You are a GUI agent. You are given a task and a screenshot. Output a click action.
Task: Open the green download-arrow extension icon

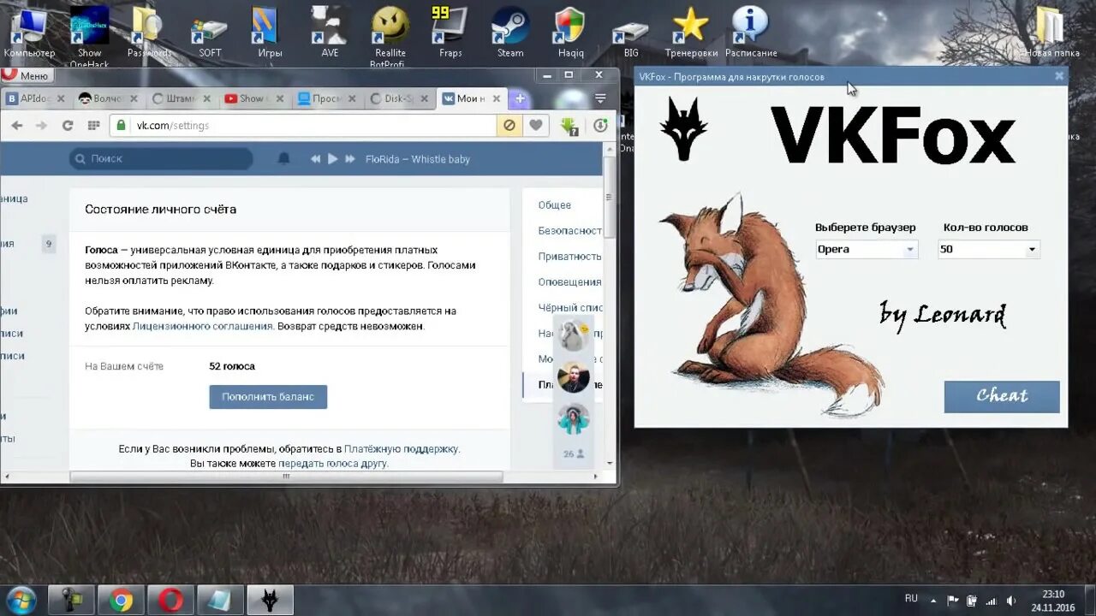pos(569,126)
